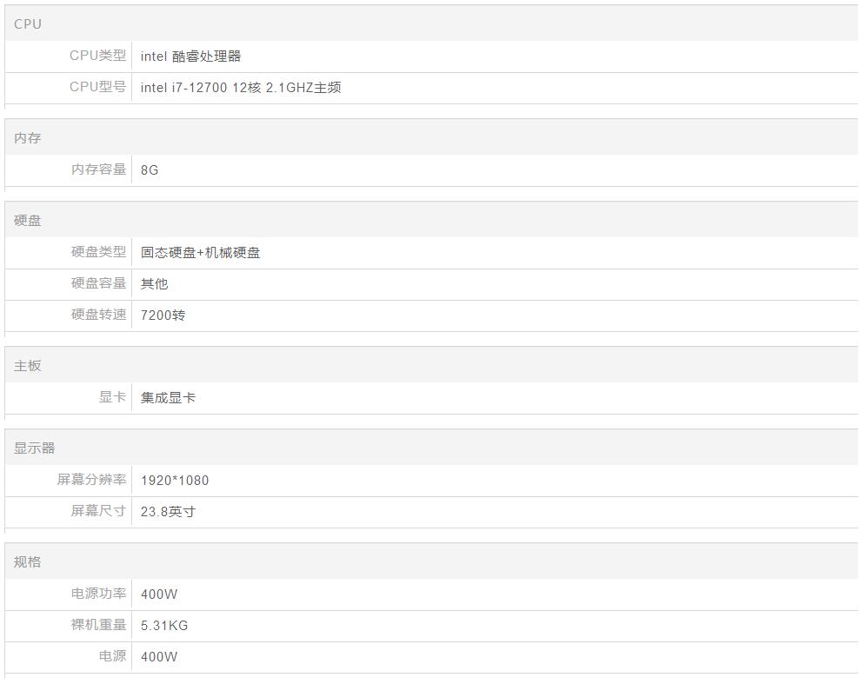Select the "intel 酷睿处理器" value text
Viewport: 859px width, 684px height.
pyautogui.click(x=190, y=56)
